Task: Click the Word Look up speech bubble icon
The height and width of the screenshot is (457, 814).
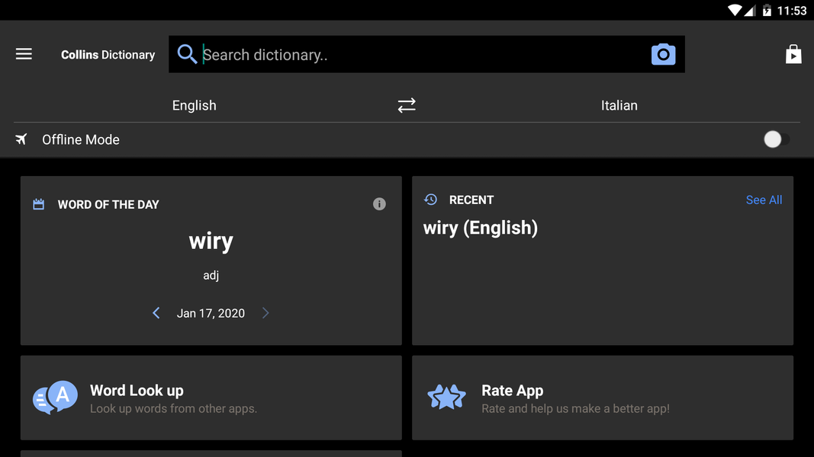Action: (x=56, y=398)
